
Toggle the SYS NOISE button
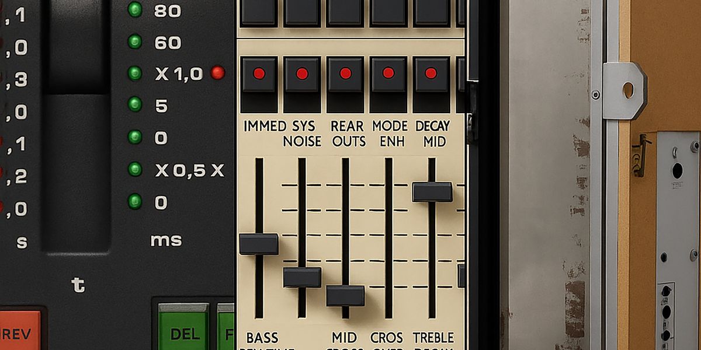[302, 74]
